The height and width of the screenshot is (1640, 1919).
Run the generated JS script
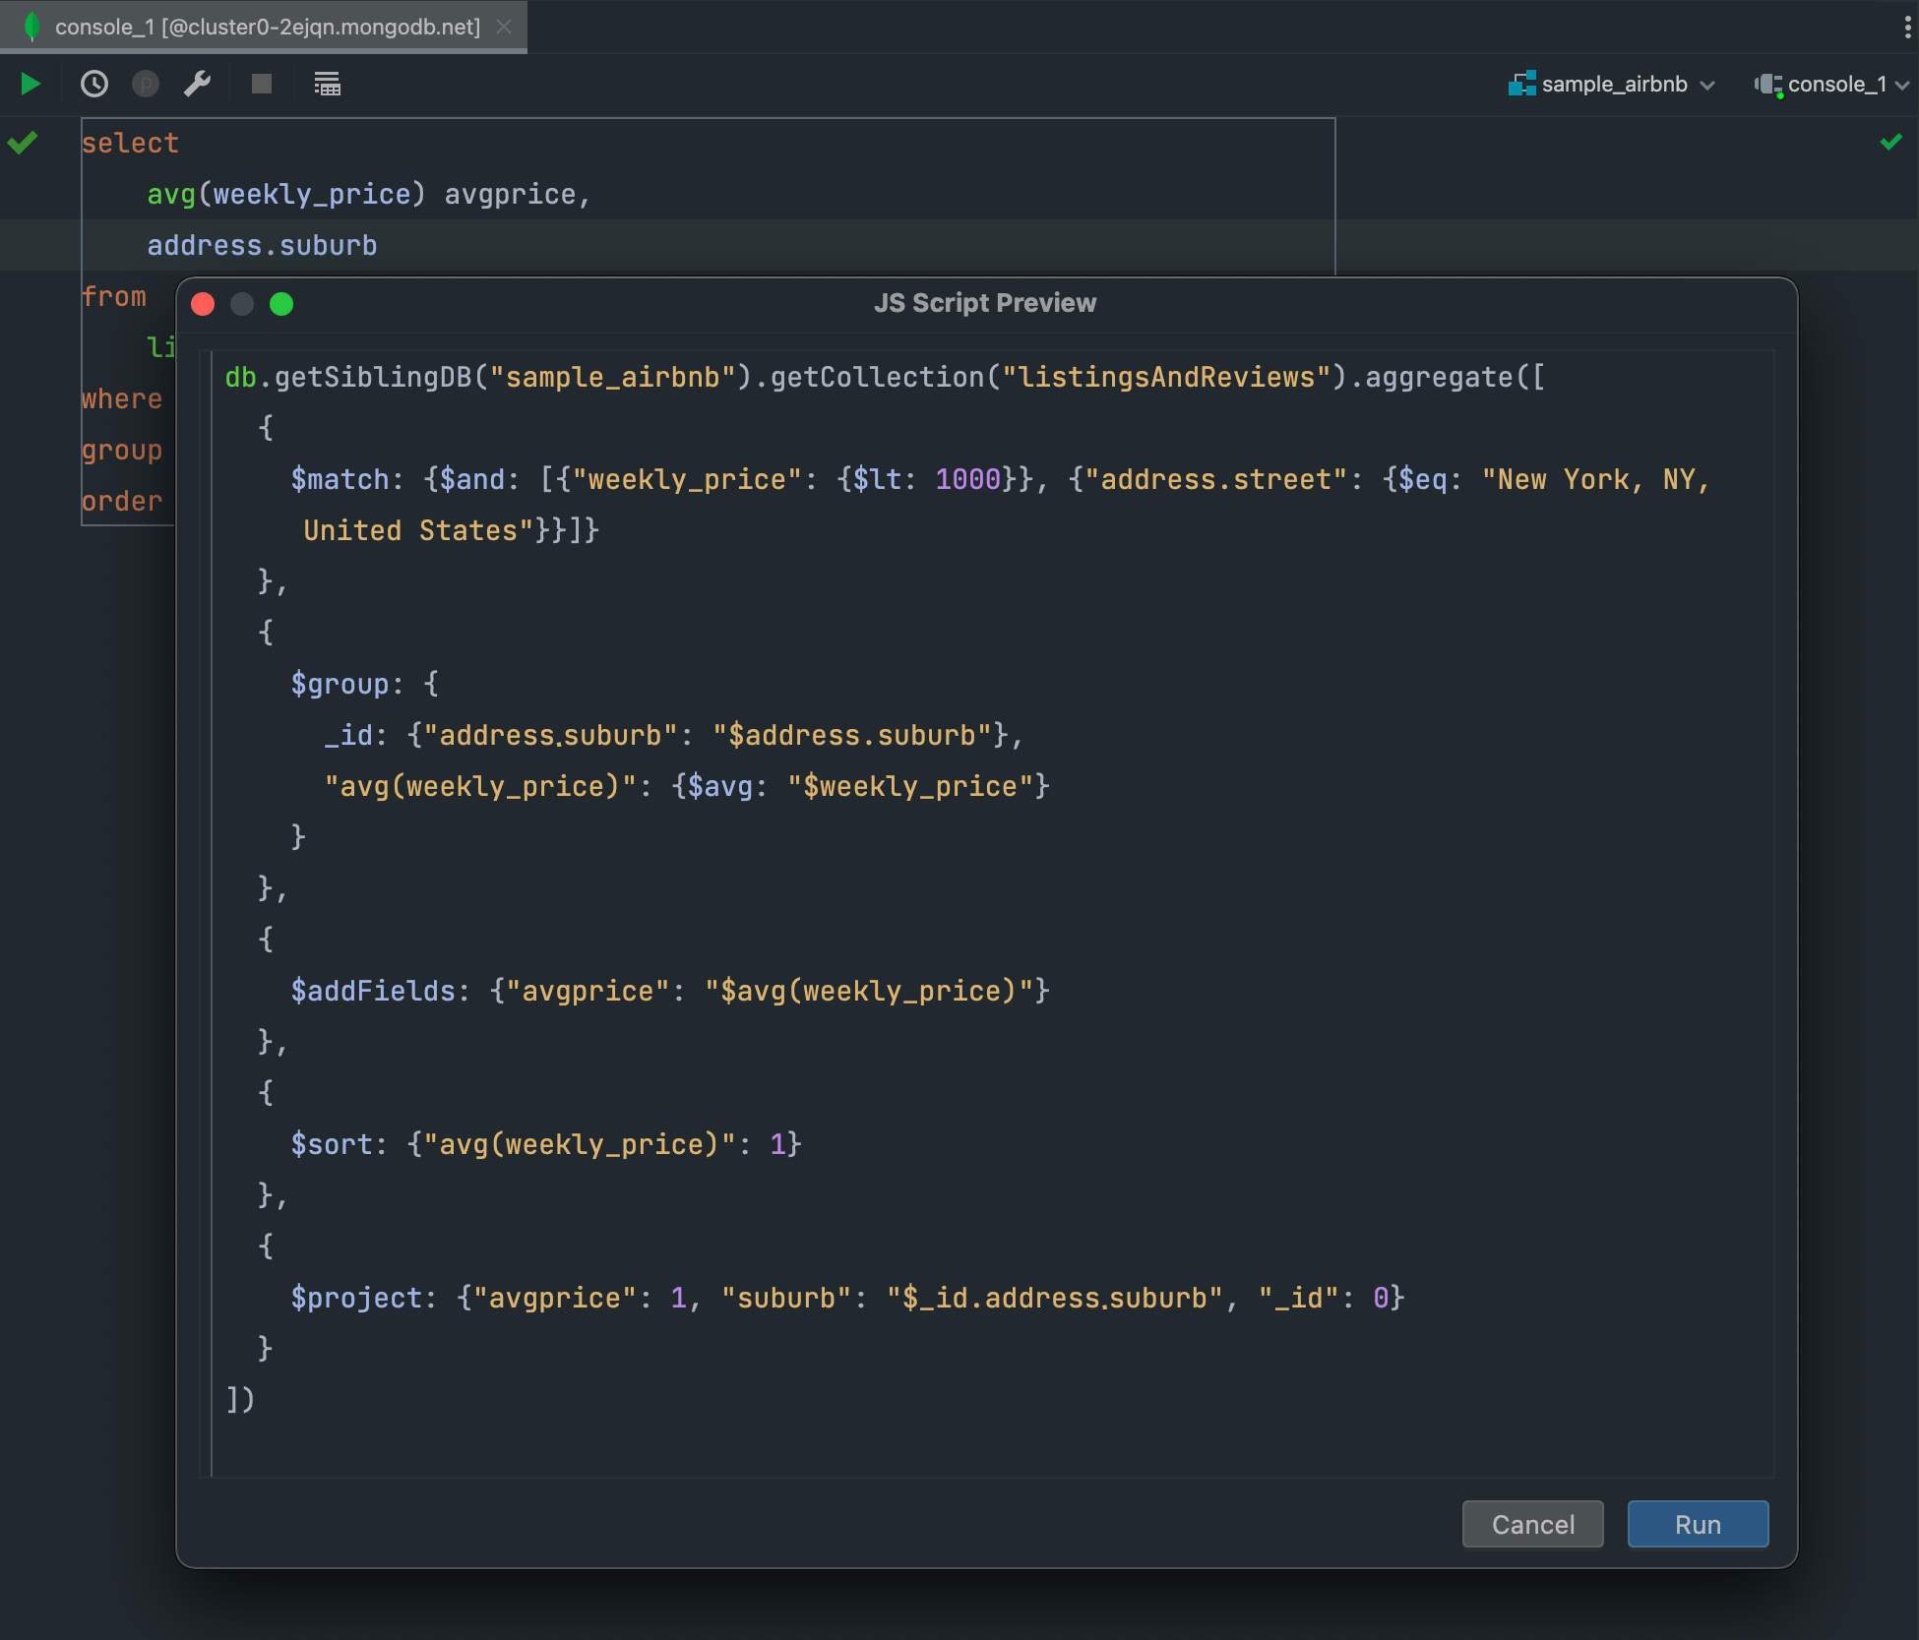1697,1524
